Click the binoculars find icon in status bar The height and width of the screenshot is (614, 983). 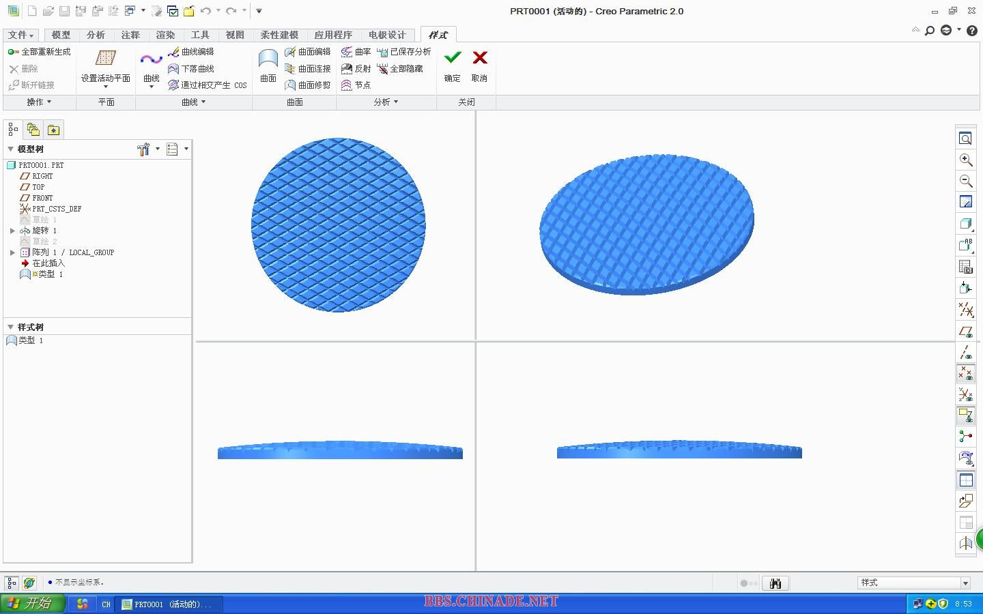click(775, 583)
